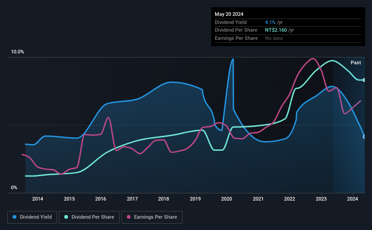Click the Dividend Yield tooltip row label
The image size is (372, 230).
coord(231,22)
